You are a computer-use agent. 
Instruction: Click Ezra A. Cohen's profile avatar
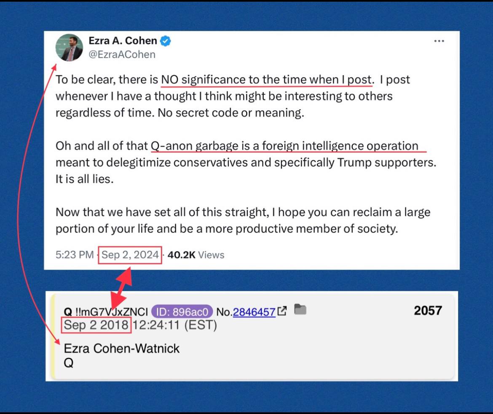69,47
